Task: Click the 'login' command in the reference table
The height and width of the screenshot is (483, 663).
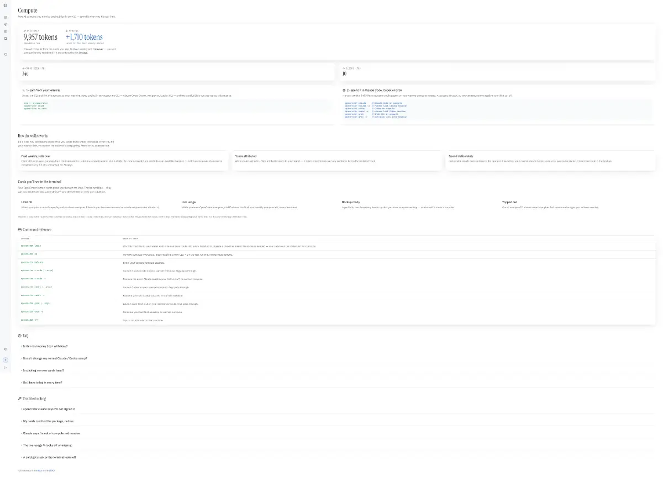Action: pyautogui.click(x=31, y=246)
